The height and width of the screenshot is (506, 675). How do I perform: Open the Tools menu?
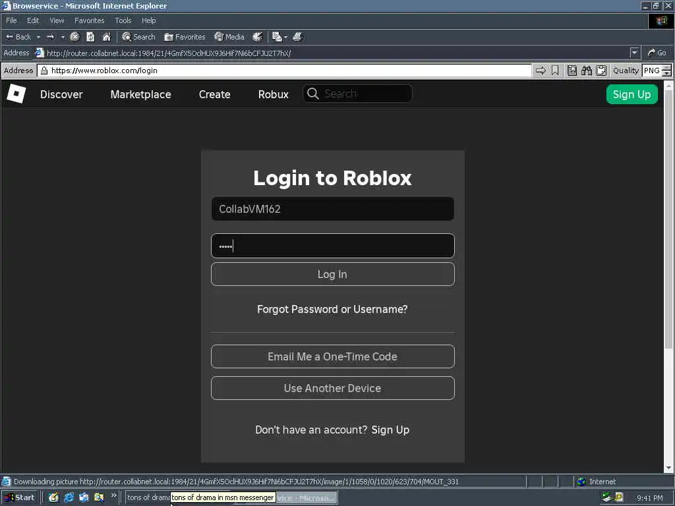(123, 20)
